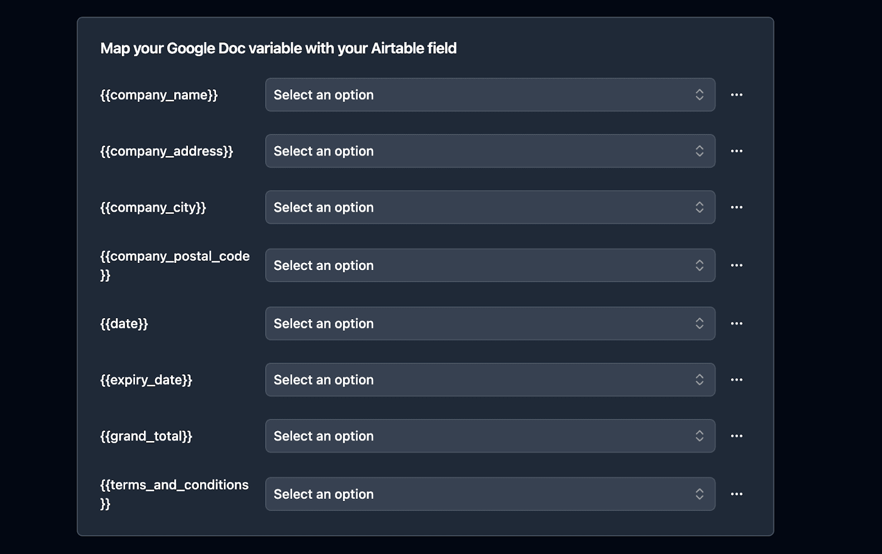Open more options for terms_and_conditions row

pos(736,494)
